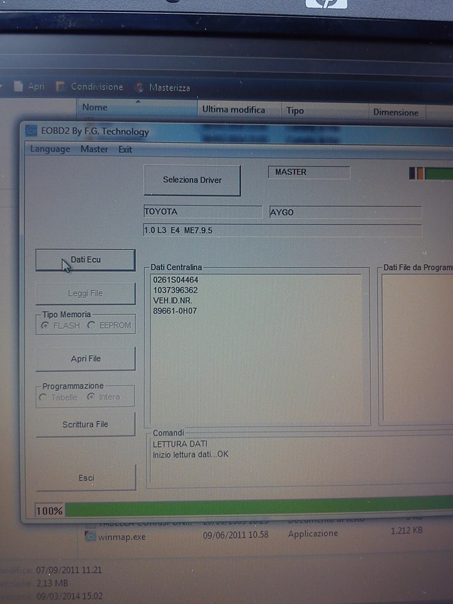Click the Seleziona Driver button
The image size is (453, 604).
(x=193, y=181)
